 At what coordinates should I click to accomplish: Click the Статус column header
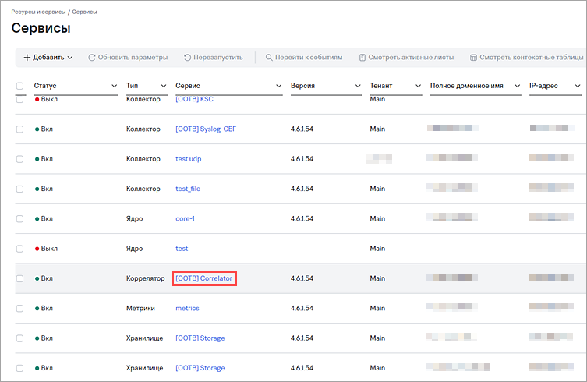coord(45,86)
